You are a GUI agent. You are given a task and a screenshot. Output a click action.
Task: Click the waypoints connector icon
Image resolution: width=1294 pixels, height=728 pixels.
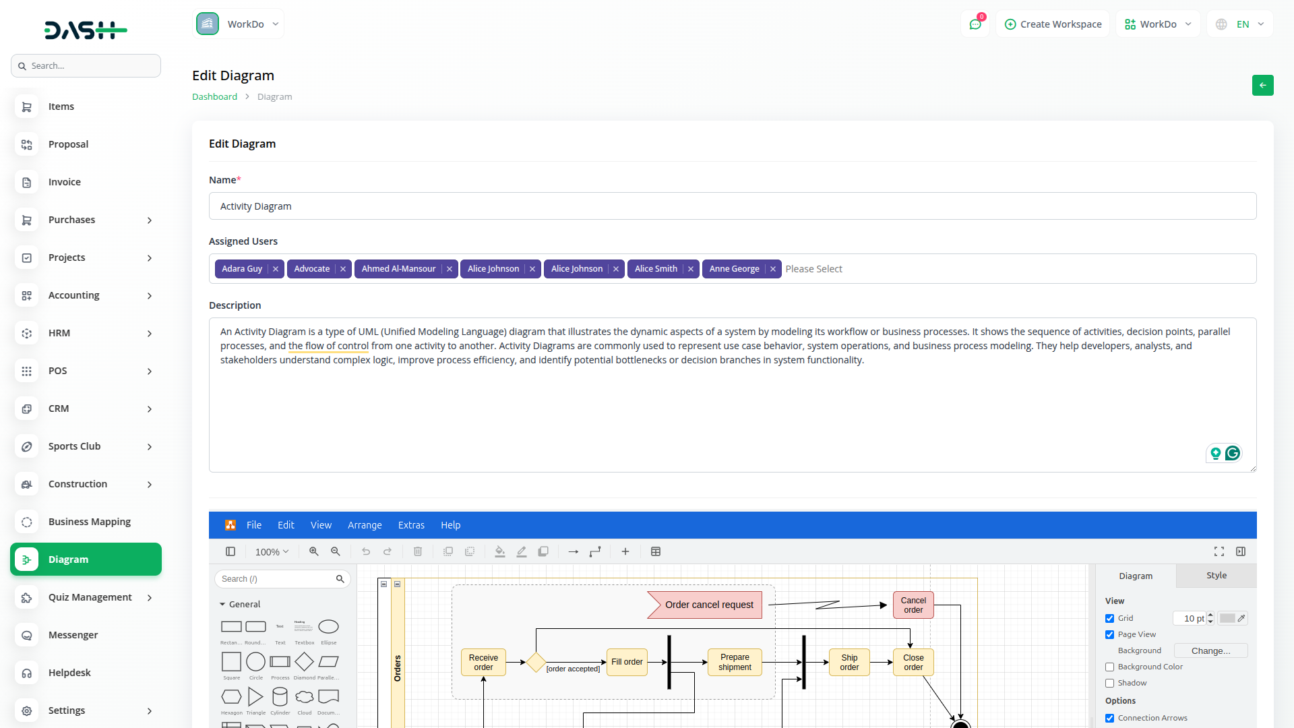pyautogui.click(x=595, y=551)
